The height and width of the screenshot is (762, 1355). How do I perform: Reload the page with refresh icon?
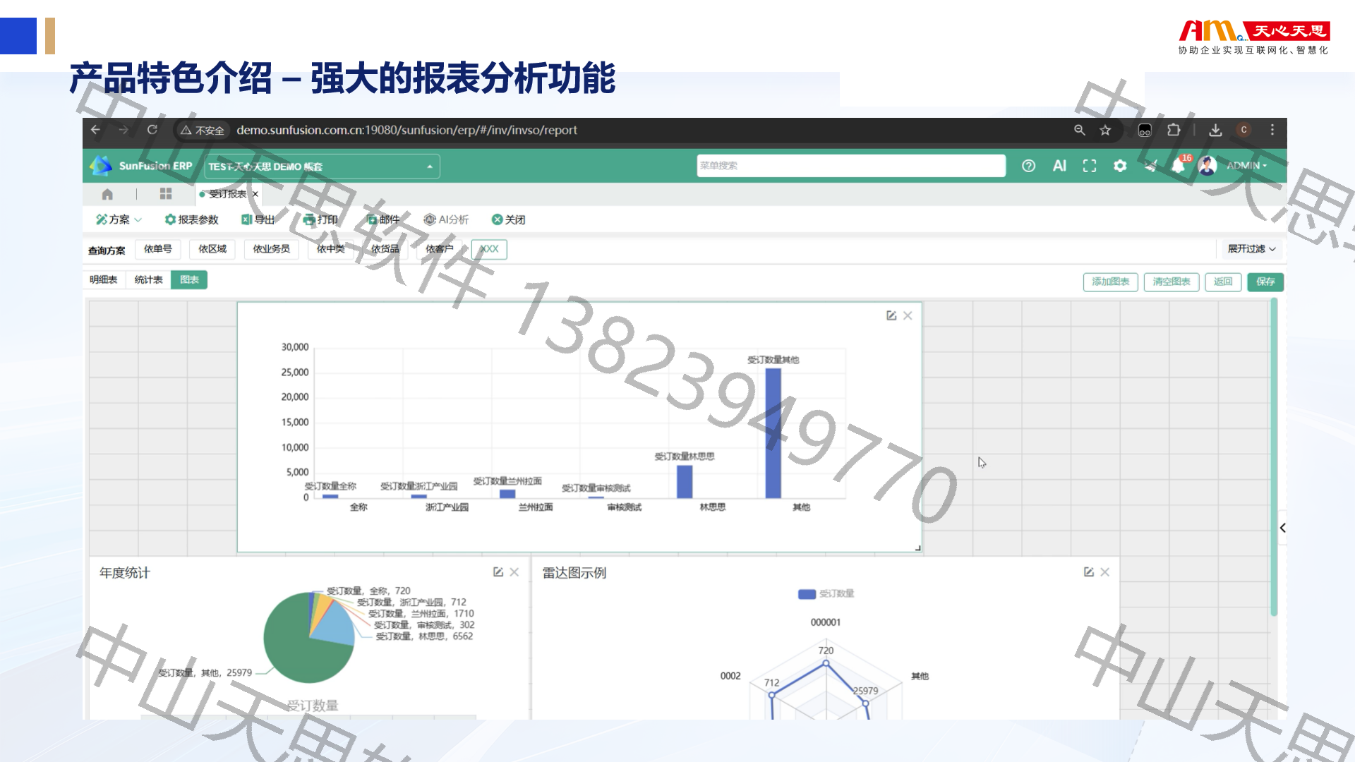pos(152,130)
